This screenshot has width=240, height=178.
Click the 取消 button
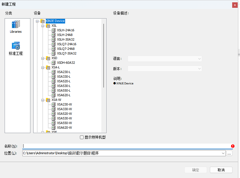tap(221, 170)
